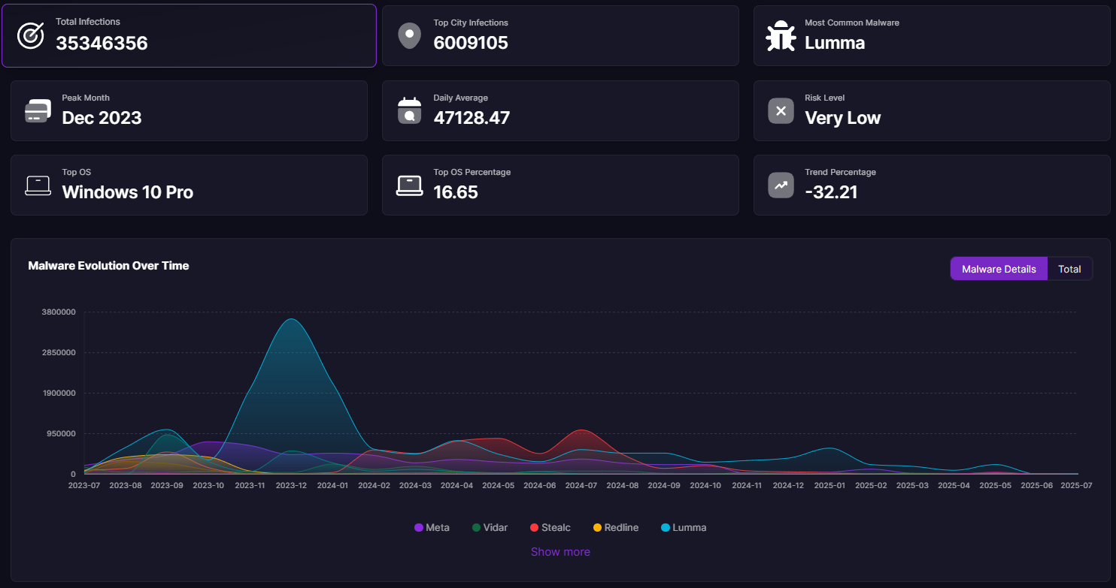Click the card icon beside Peak Month
The width and height of the screenshot is (1116, 588).
(x=38, y=110)
